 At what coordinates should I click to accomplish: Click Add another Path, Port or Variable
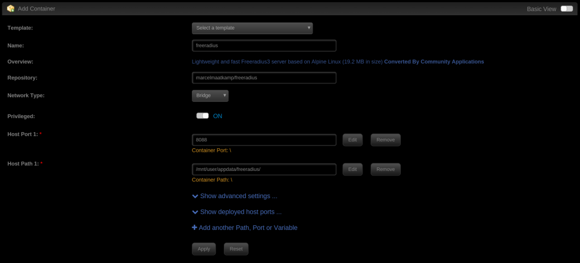(245, 228)
